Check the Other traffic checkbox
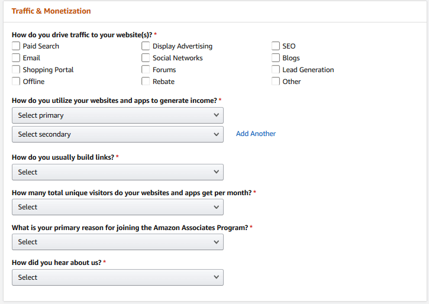The height and width of the screenshot is (304, 429). click(x=276, y=82)
